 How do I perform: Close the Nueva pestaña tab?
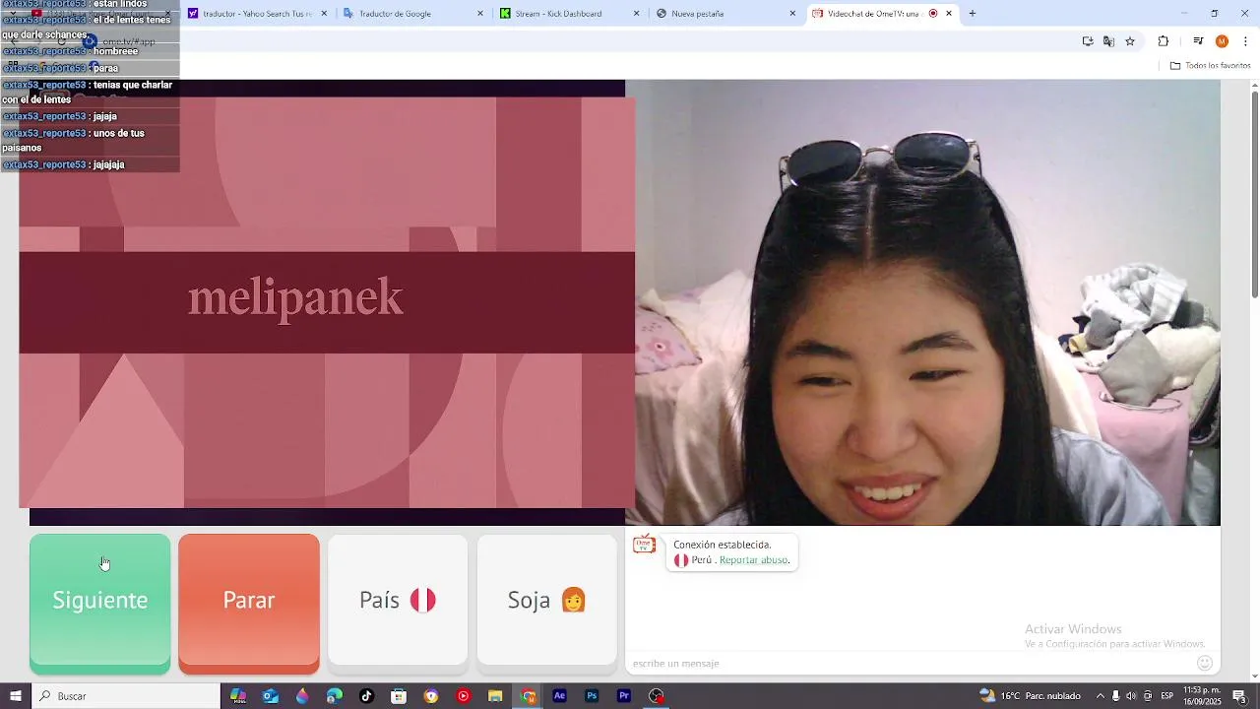(x=792, y=14)
